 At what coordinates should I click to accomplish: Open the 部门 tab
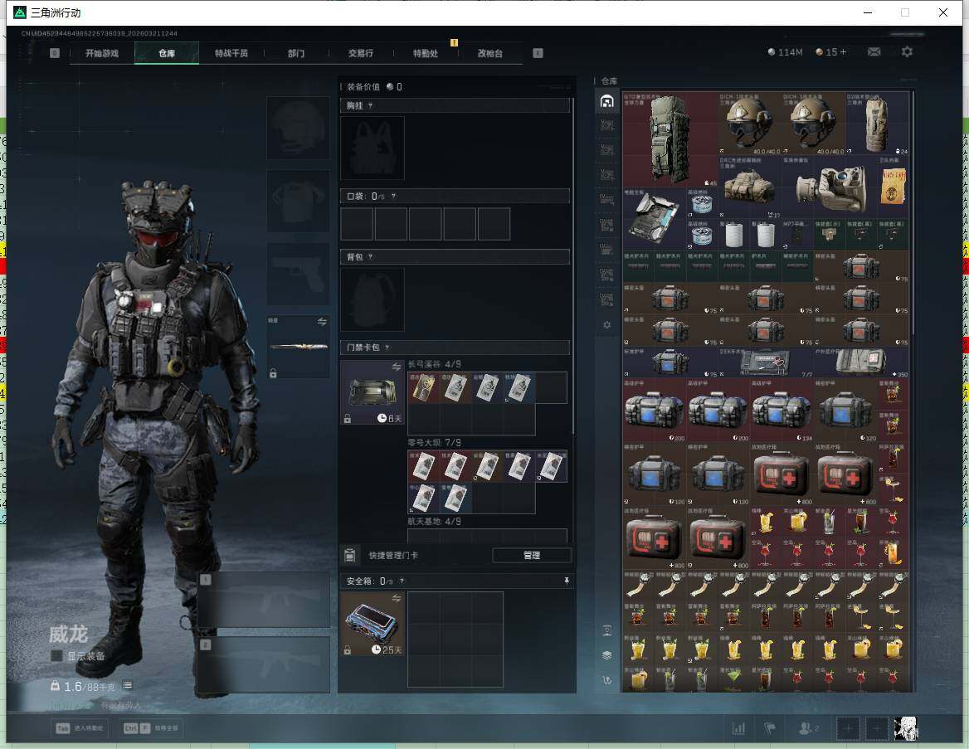pyautogui.click(x=296, y=53)
